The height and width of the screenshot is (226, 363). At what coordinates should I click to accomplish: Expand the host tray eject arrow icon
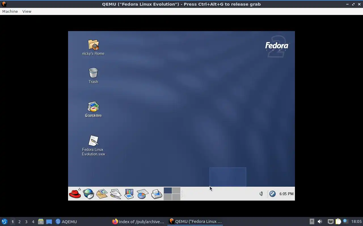pos(312,221)
